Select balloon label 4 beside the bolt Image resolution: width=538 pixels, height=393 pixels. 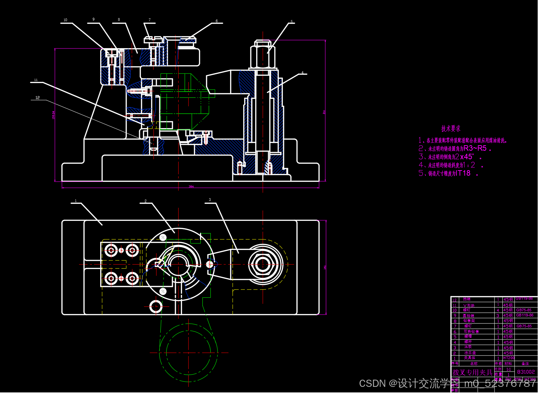(302, 72)
